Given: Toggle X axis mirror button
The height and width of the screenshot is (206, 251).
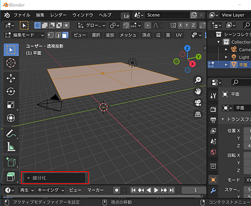Looking at the screenshot, I should point(180,25).
